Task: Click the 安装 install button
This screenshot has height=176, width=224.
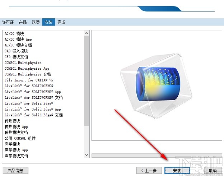Action: (x=177, y=170)
